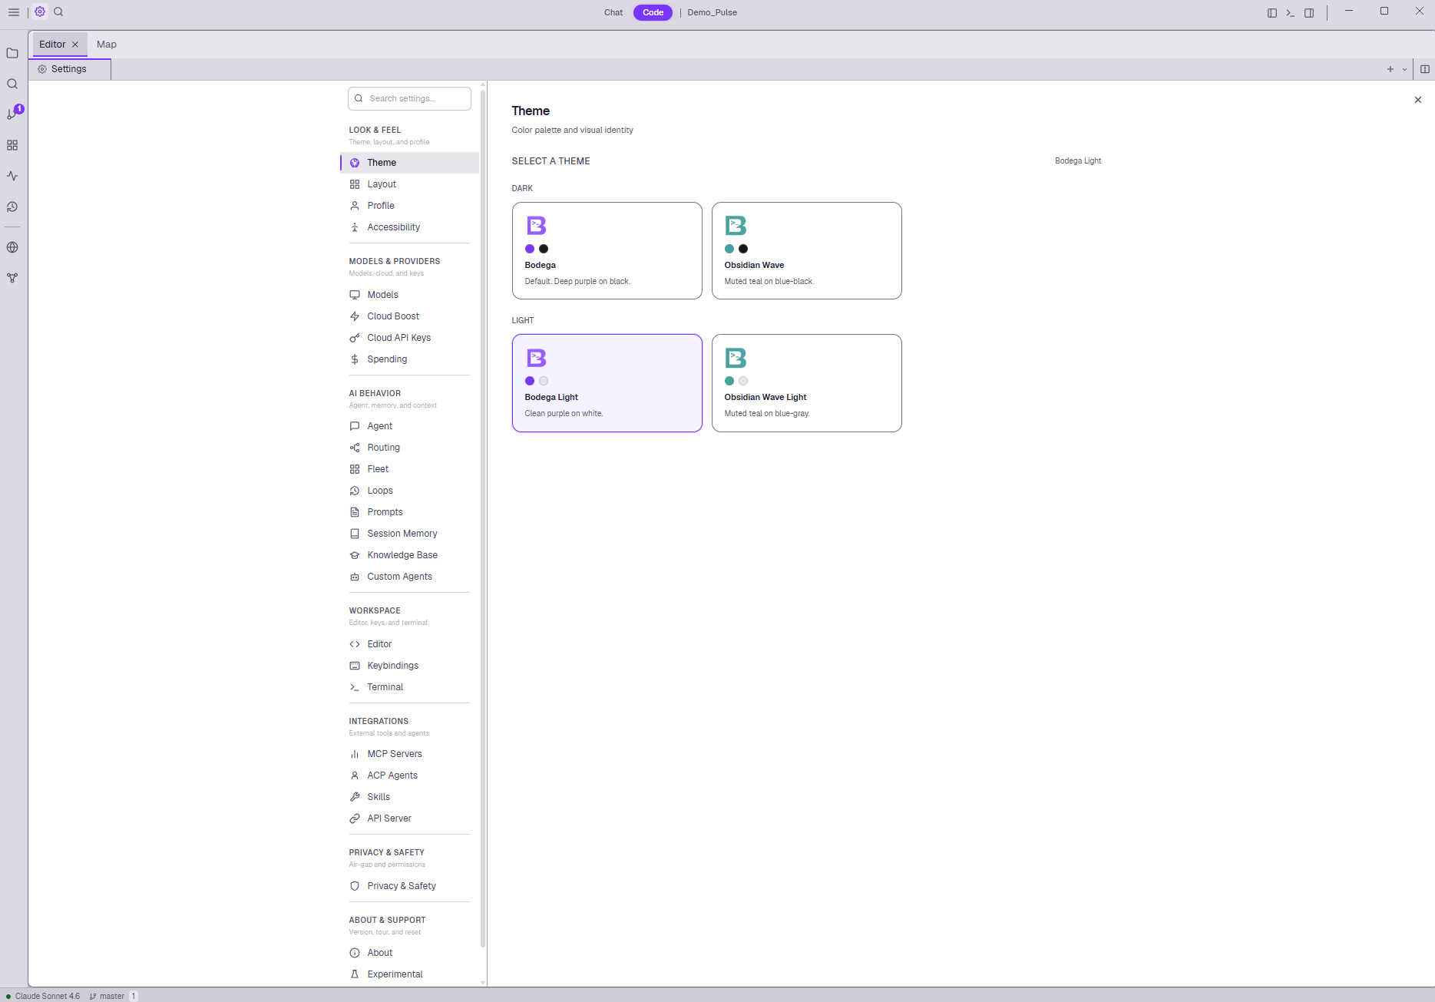The height and width of the screenshot is (1002, 1435).
Task: Open the graph branch sidebar icon
Action: point(12,278)
